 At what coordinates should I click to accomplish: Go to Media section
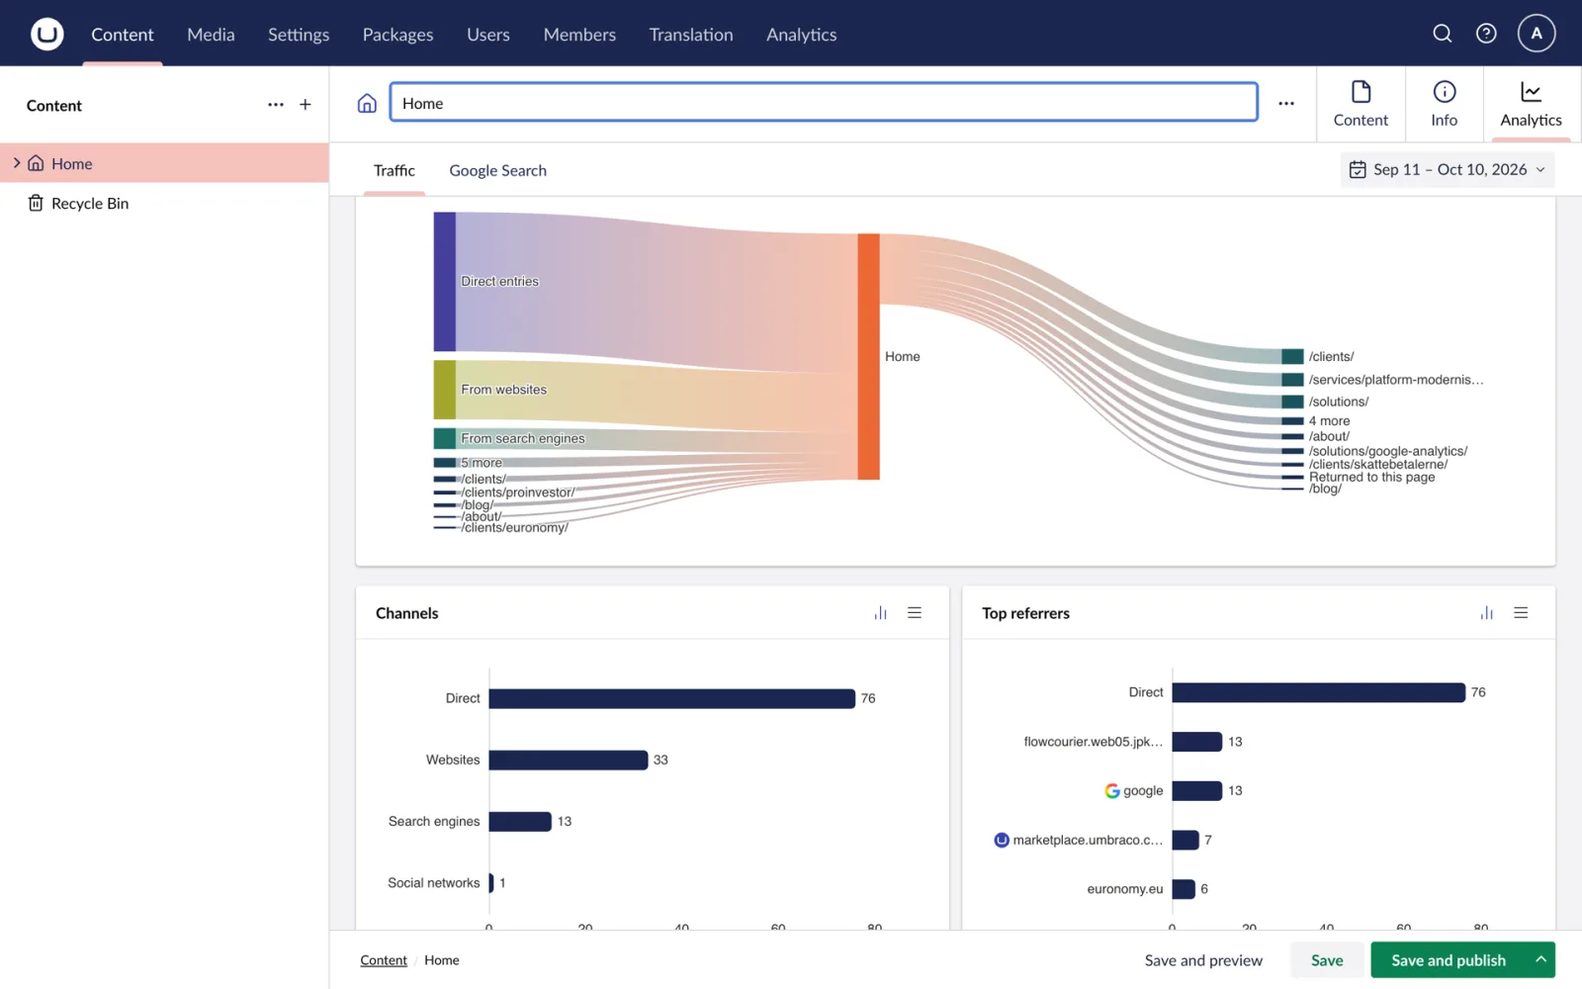click(x=211, y=35)
